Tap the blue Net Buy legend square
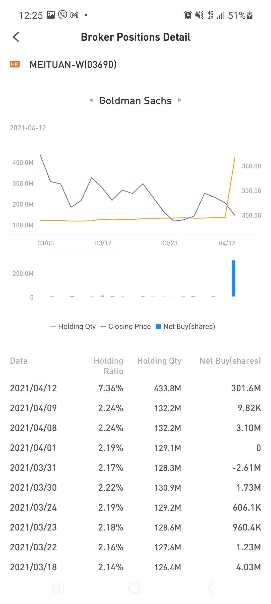271x604 pixels. [x=158, y=326]
